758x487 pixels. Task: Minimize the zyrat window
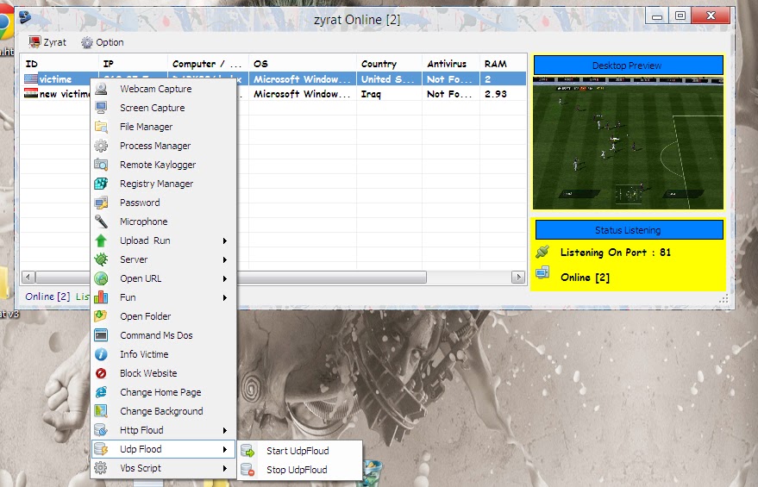(x=657, y=16)
